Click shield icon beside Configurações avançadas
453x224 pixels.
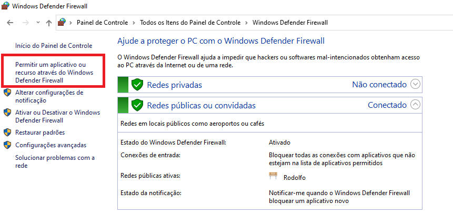tap(7, 145)
